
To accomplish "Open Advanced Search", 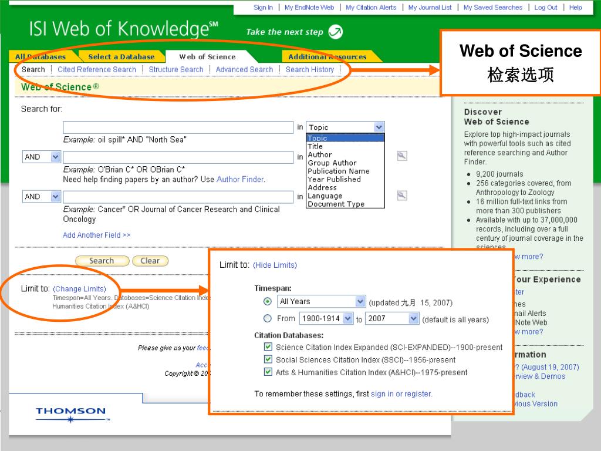I will 244,69.
